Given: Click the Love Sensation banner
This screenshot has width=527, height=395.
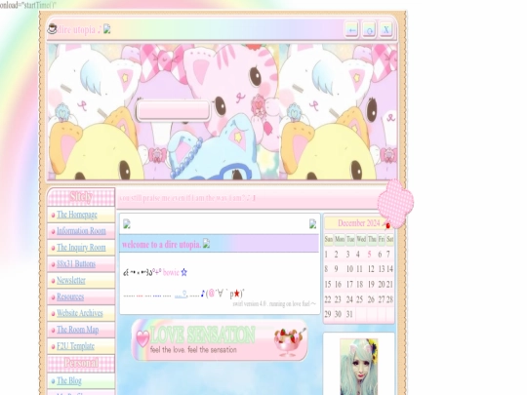Looking at the screenshot, I should 220,340.
